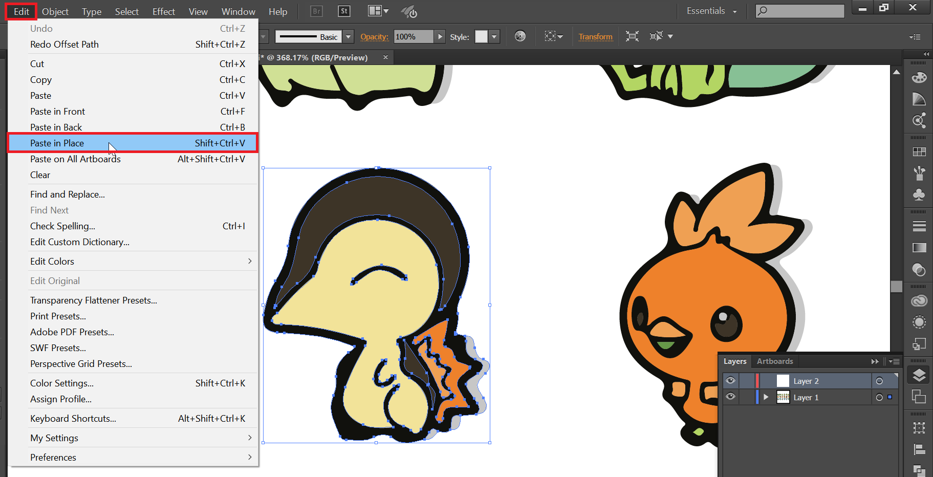Click the opacity 100% input field
Viewport: 933px width, 477px height.
(x=414, y=36)
